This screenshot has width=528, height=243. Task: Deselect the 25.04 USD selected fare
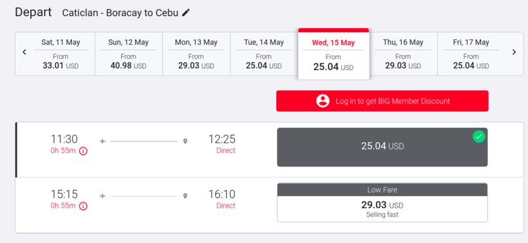coord(382,147)
